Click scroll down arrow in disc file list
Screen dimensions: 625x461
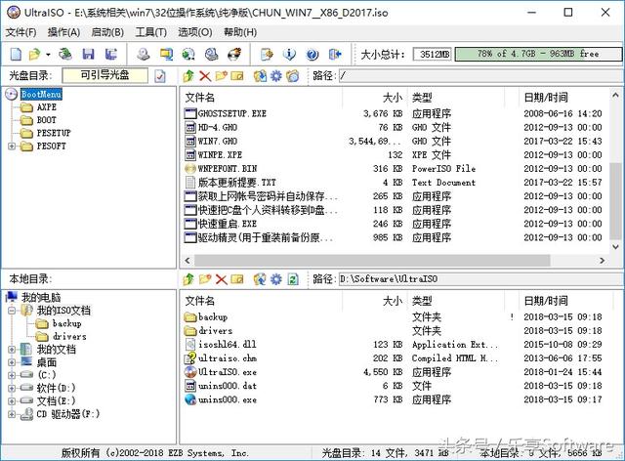coord(615,247)
